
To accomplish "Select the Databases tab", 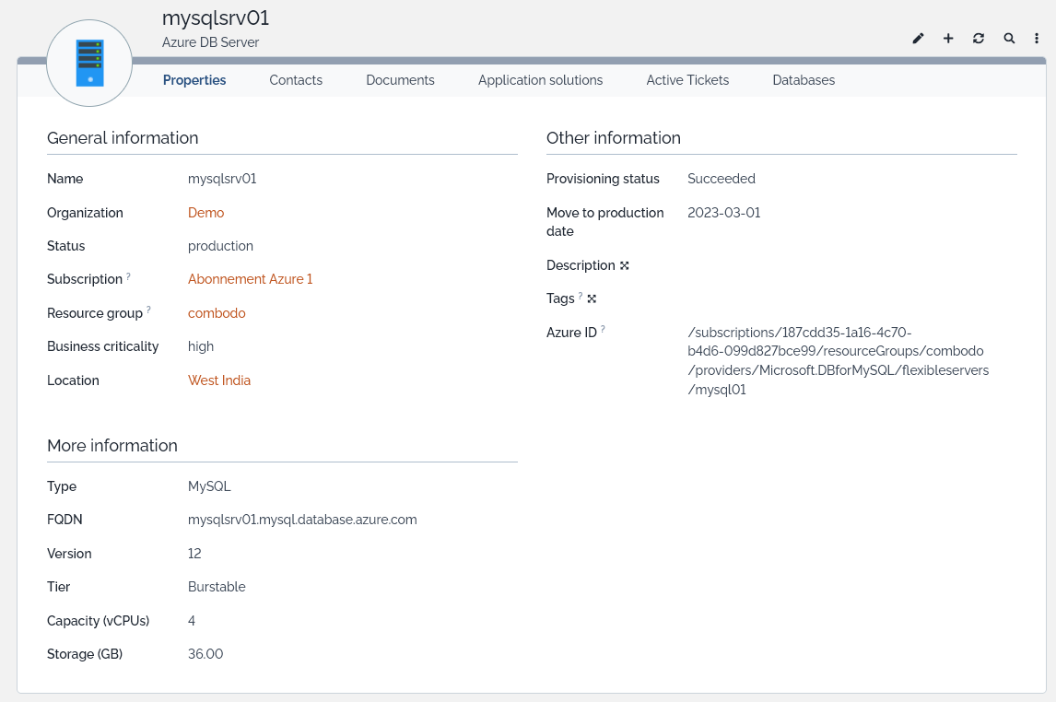I will pos(804,80).
